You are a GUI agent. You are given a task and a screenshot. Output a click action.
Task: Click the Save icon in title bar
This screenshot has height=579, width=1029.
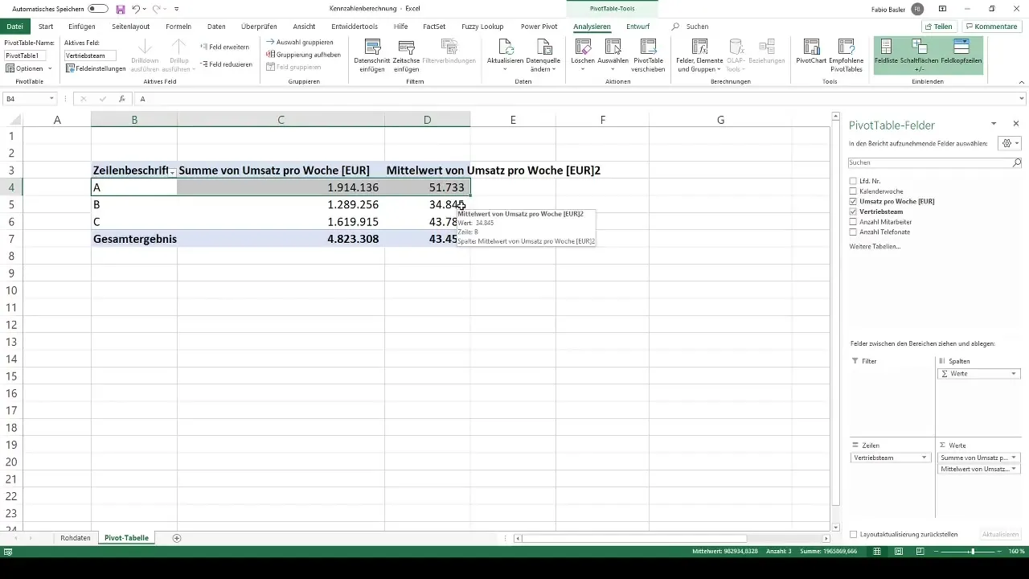tap(121, 9)
